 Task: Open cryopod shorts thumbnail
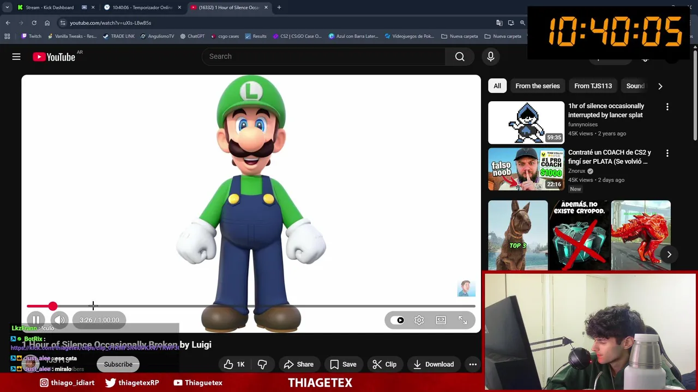coord(579,235)
